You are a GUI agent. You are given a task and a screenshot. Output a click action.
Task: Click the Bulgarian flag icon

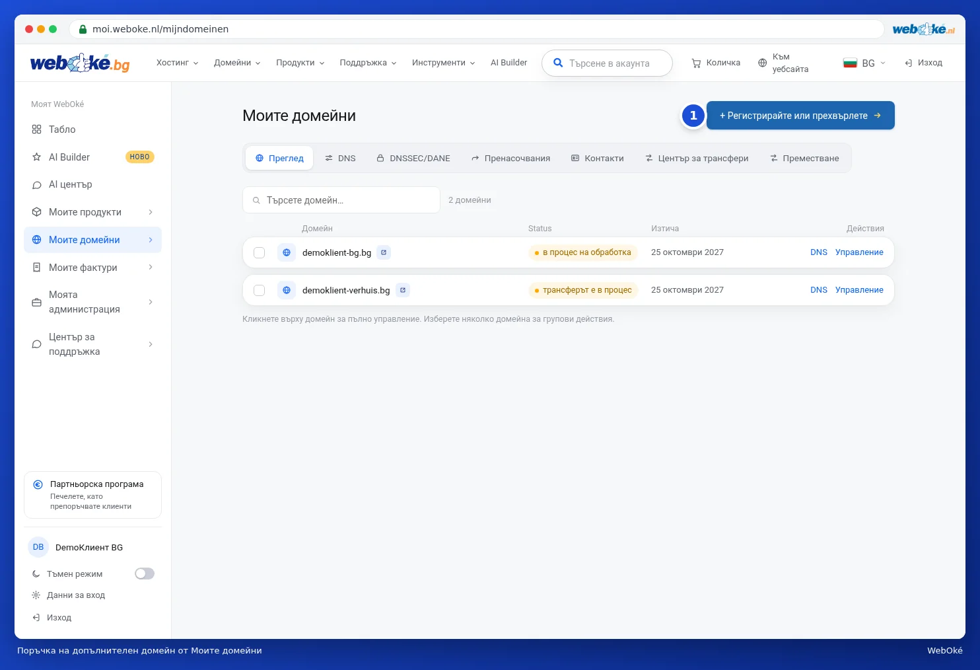coord(850,63)
